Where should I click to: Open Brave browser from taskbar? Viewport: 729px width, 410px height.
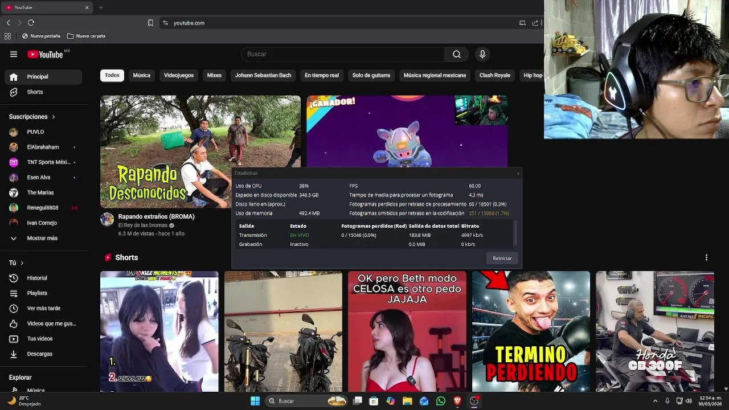coord(457,401)
